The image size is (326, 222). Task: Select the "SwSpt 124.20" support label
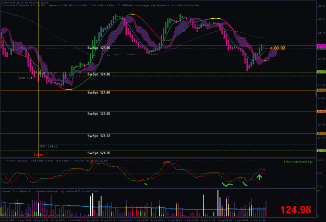point(99,153)
